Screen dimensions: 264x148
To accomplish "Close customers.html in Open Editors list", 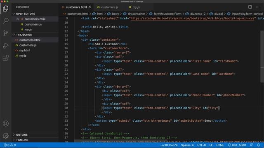I will click(17, 19).
